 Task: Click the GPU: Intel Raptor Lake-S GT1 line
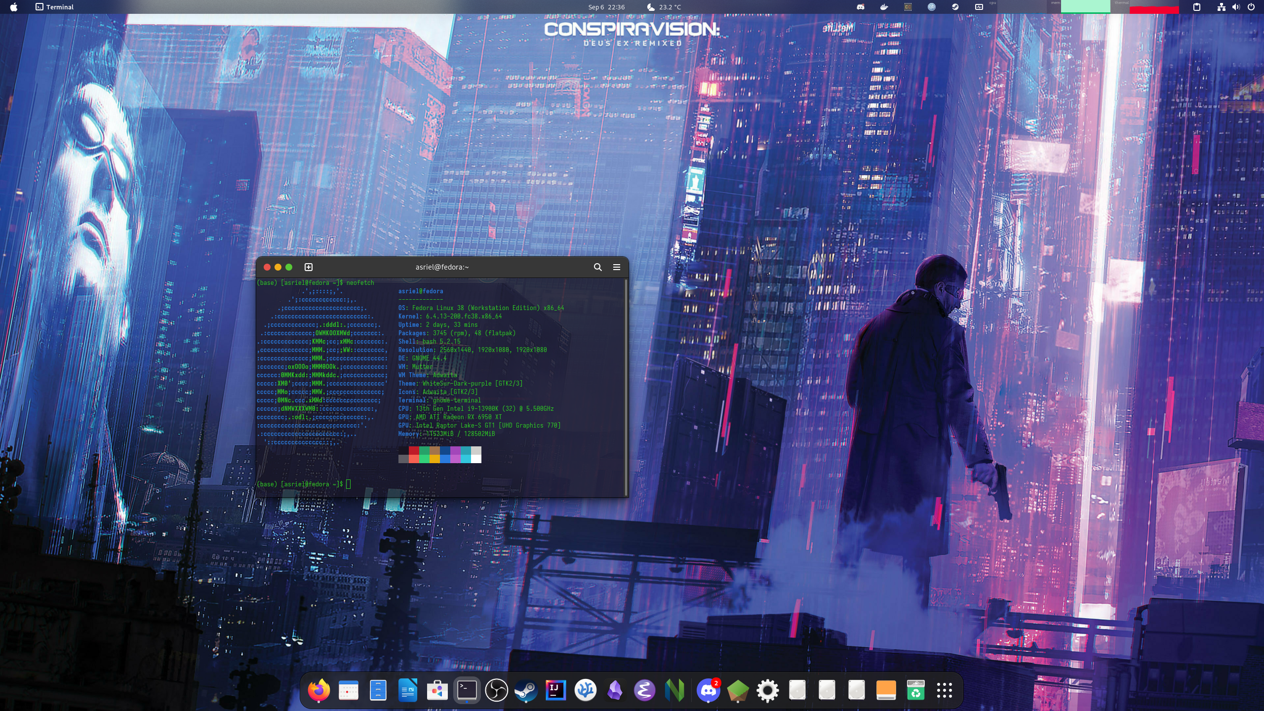click(479, 426)
